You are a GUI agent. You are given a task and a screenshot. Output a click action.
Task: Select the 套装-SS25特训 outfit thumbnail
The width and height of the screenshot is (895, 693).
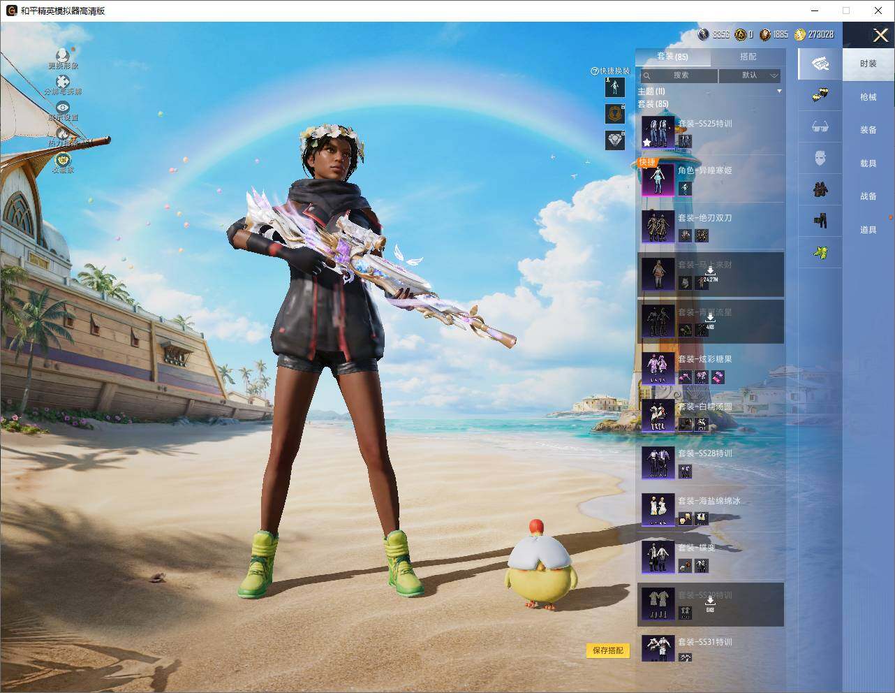point(658,133)
